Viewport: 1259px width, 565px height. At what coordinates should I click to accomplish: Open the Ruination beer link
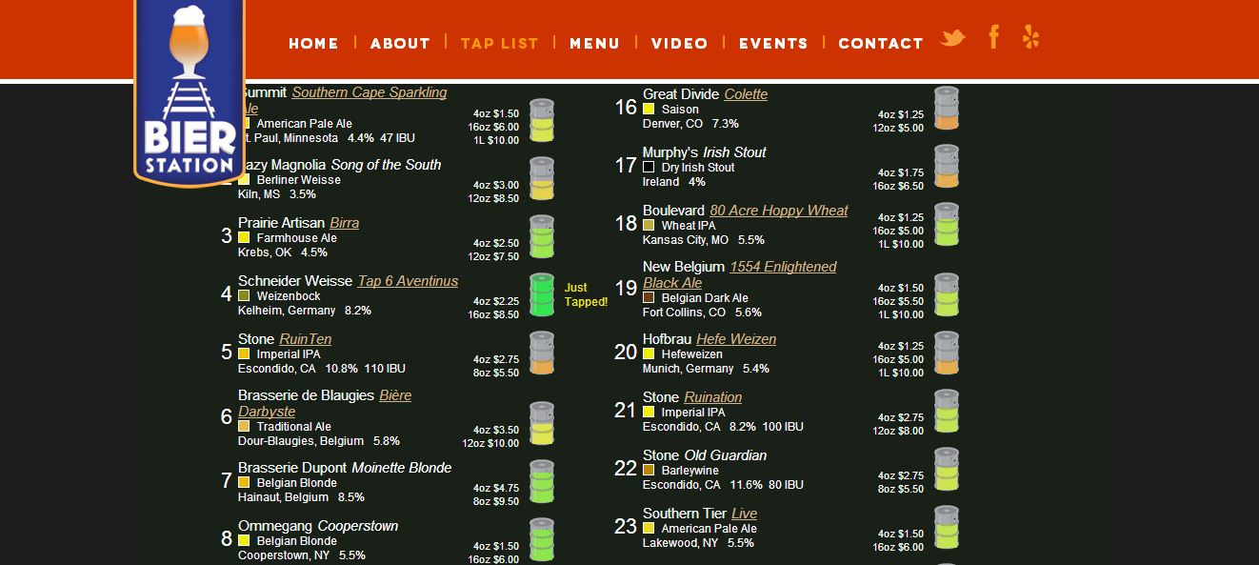click(712, 397)
